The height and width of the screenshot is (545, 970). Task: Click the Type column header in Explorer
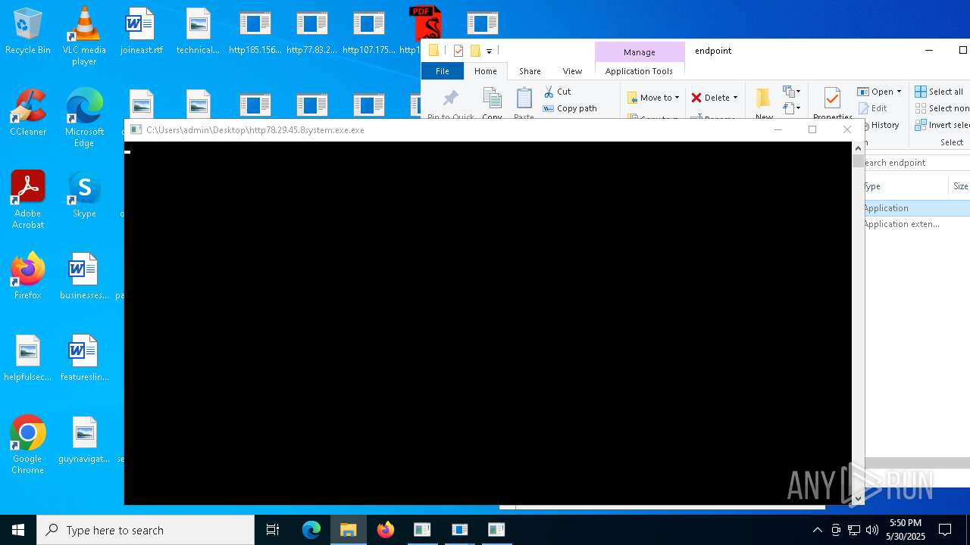coord(906,186)
